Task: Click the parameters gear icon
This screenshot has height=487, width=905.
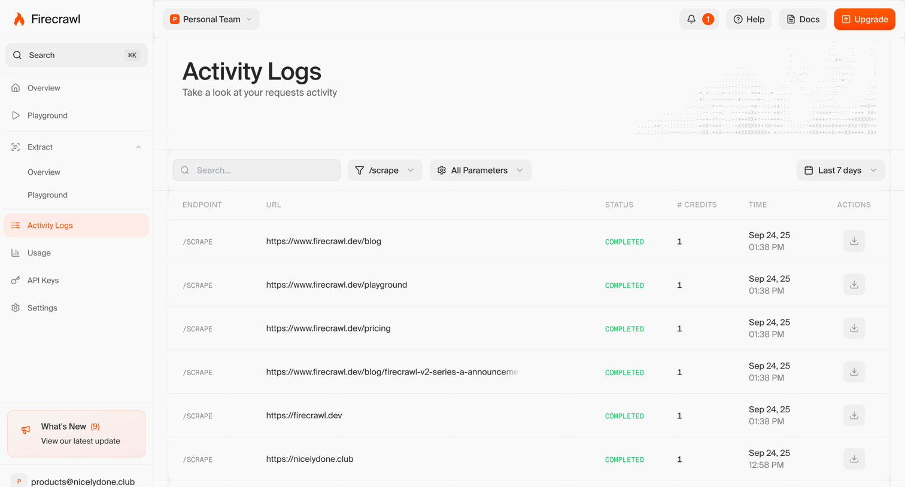Action: click(442, 171)
